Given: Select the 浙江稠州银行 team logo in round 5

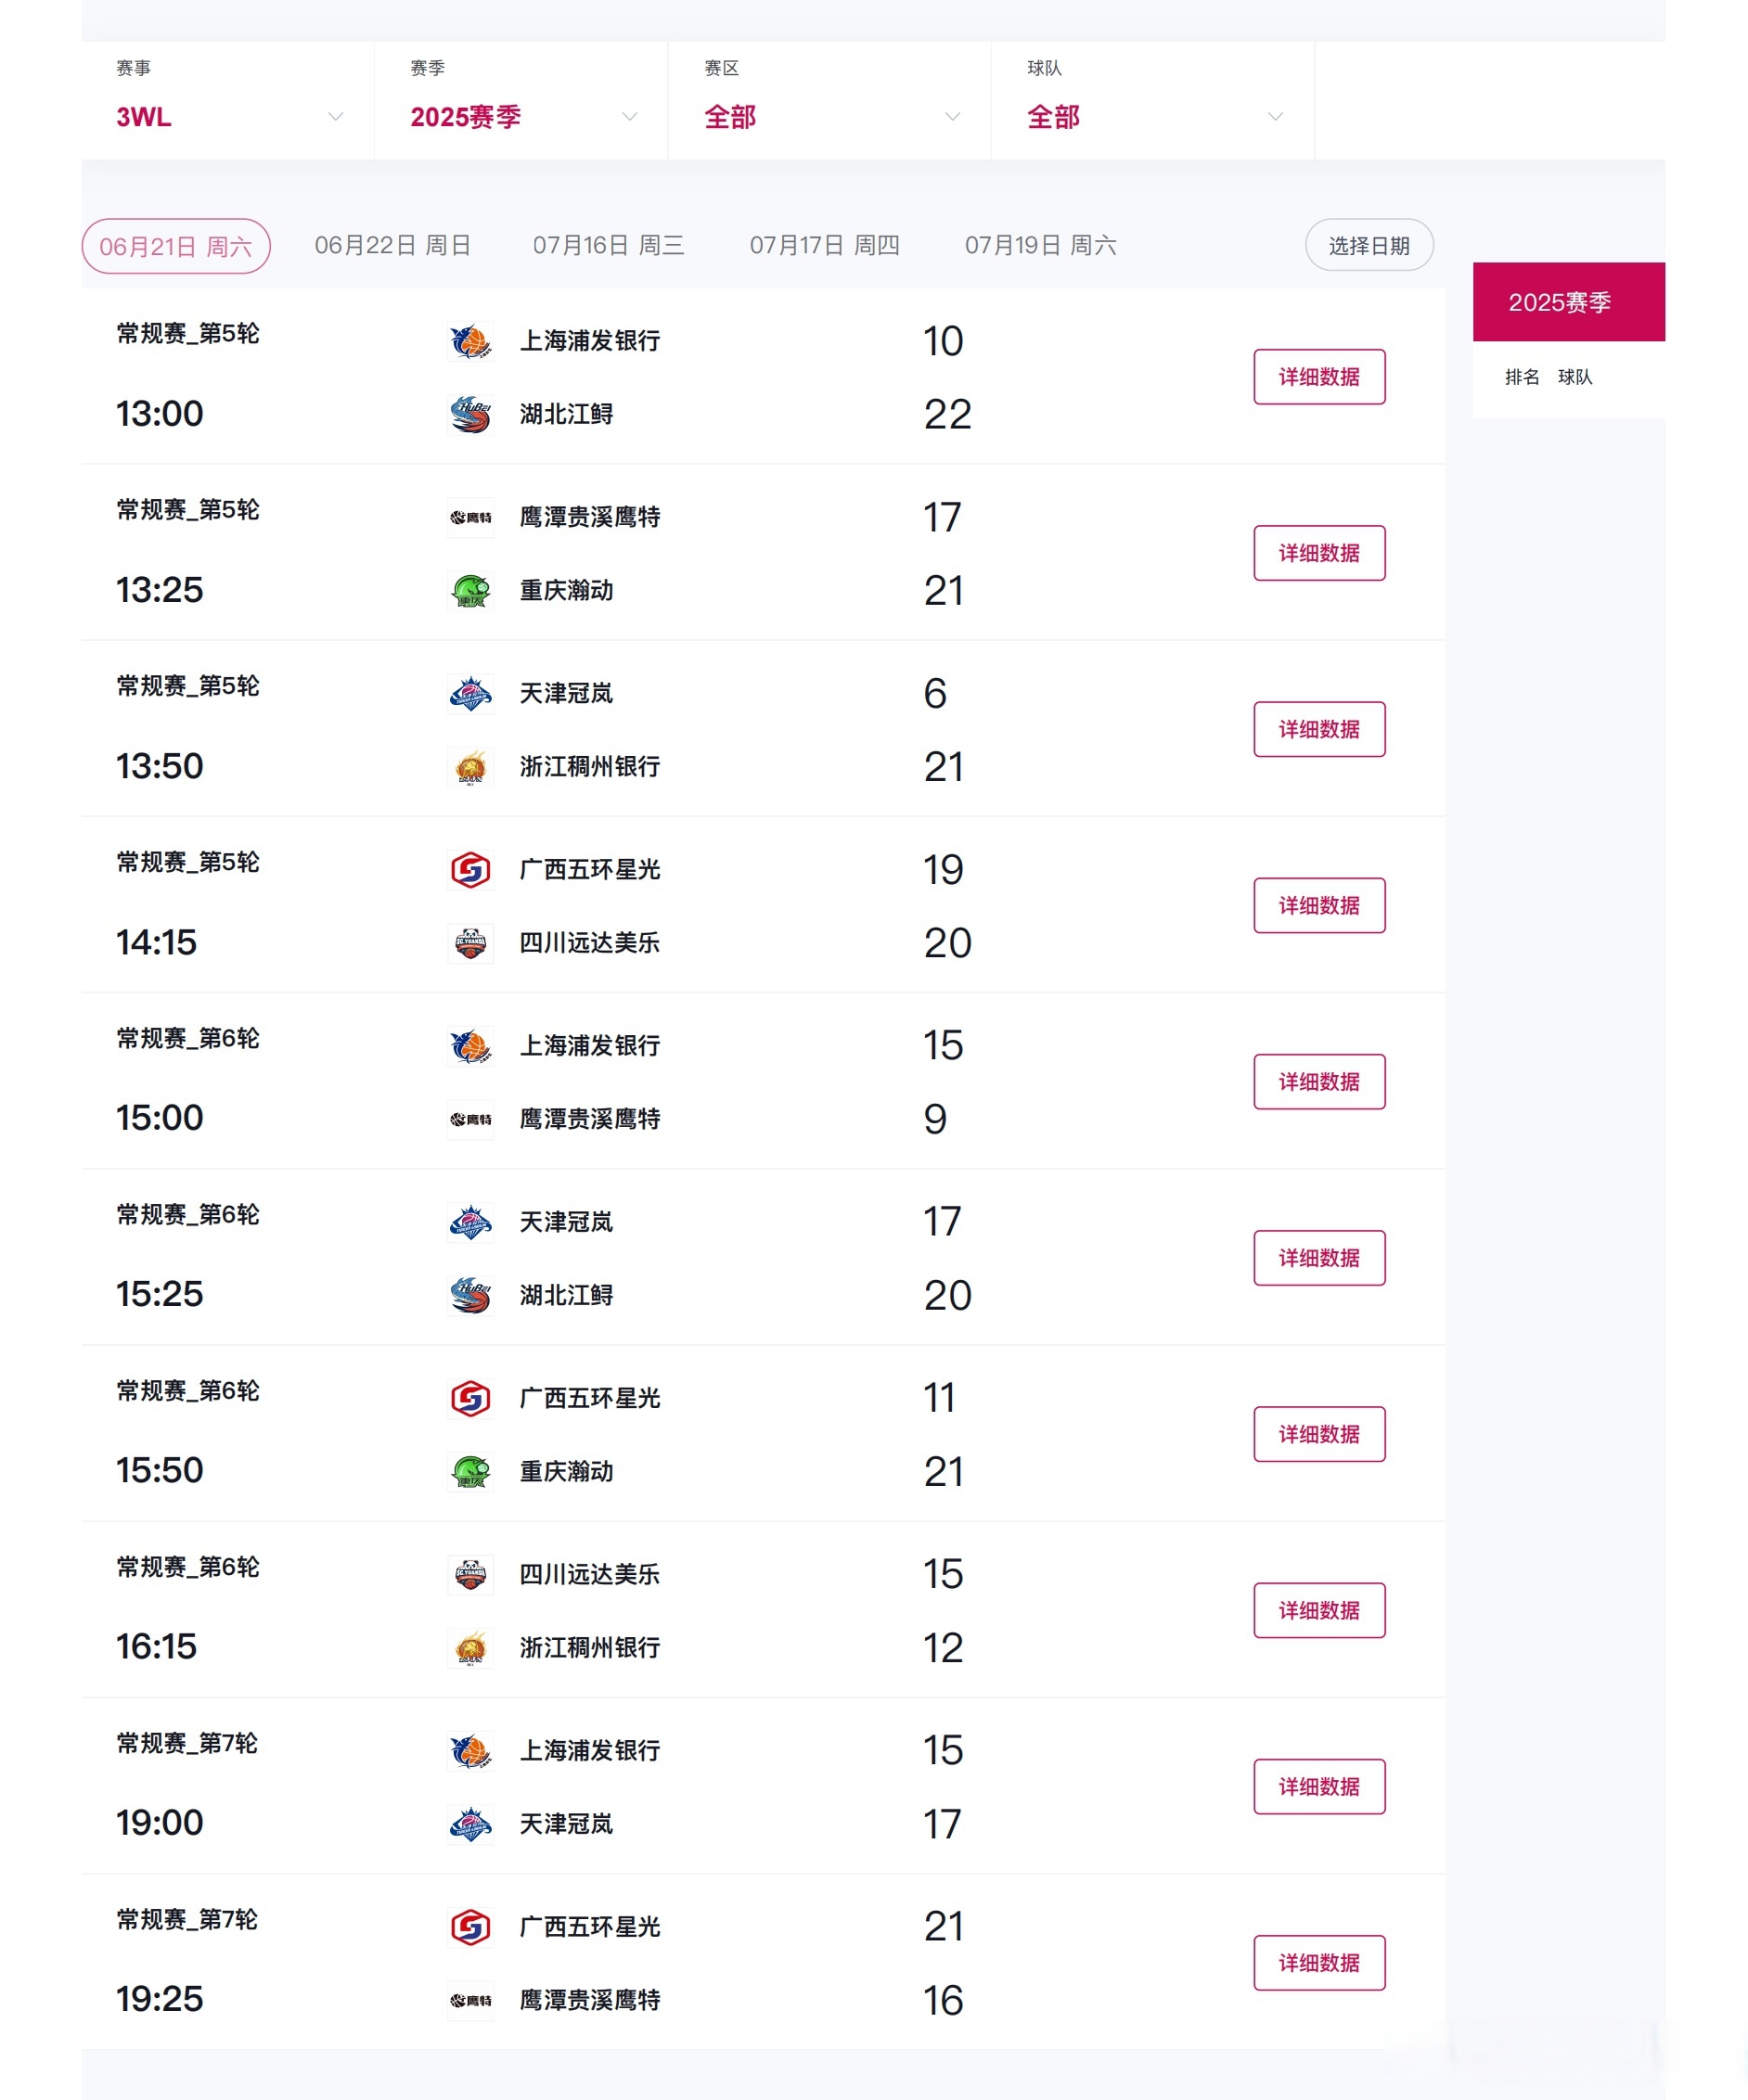Looking at the screenshot, I should click(x=470, y=767).
